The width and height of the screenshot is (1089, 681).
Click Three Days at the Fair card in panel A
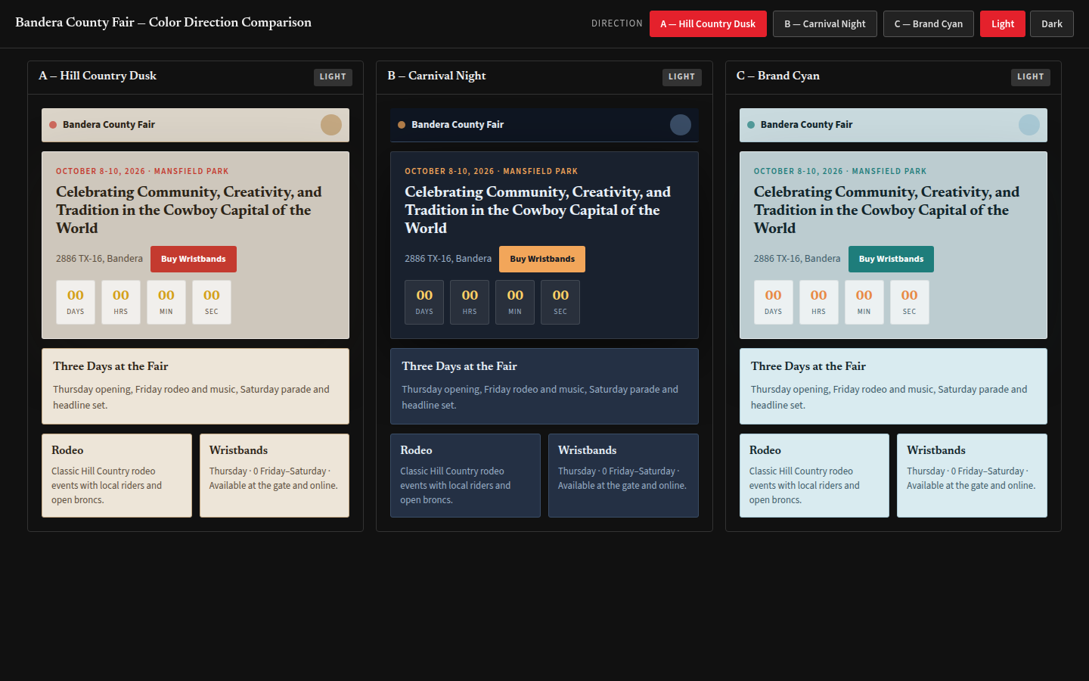(195, 386)
